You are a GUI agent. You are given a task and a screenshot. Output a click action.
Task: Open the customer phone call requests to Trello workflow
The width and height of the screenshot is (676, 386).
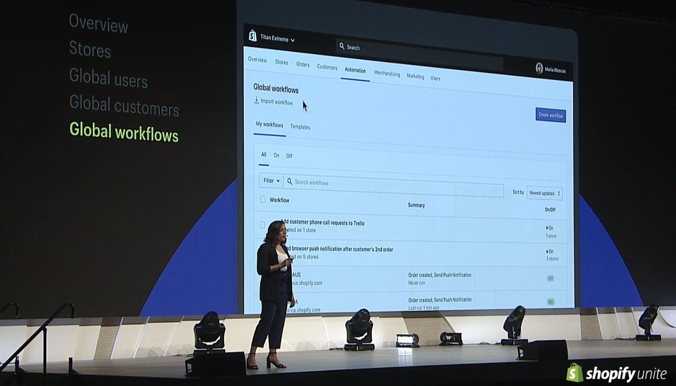pos(322,223)
